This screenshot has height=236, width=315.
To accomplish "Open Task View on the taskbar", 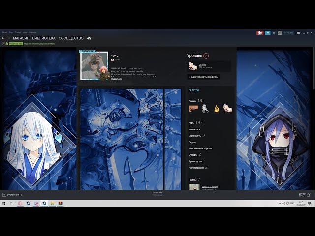I will pyautogui.click(x=12, y=203).
